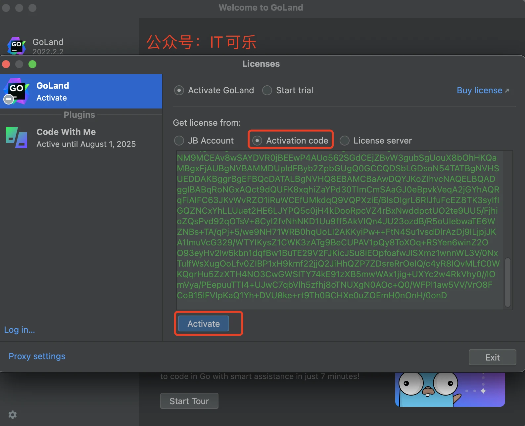Click the 'Get license from:' label
Image resolution: width=525 pixels, height=426 pixels.
[207, 123]
